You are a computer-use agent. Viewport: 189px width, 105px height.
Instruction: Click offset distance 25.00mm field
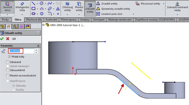coord(21,51)
